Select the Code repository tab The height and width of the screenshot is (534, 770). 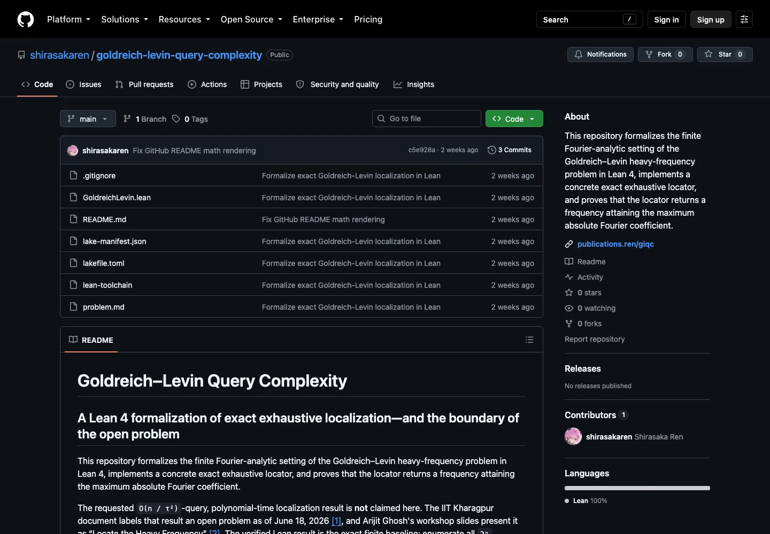[x=37, y=84]
